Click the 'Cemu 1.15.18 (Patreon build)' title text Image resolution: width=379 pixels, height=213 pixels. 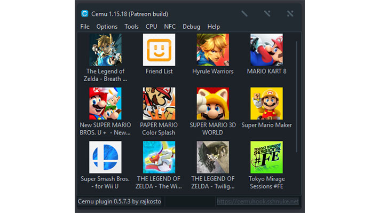pyautogui.click(x=130, y=14)
